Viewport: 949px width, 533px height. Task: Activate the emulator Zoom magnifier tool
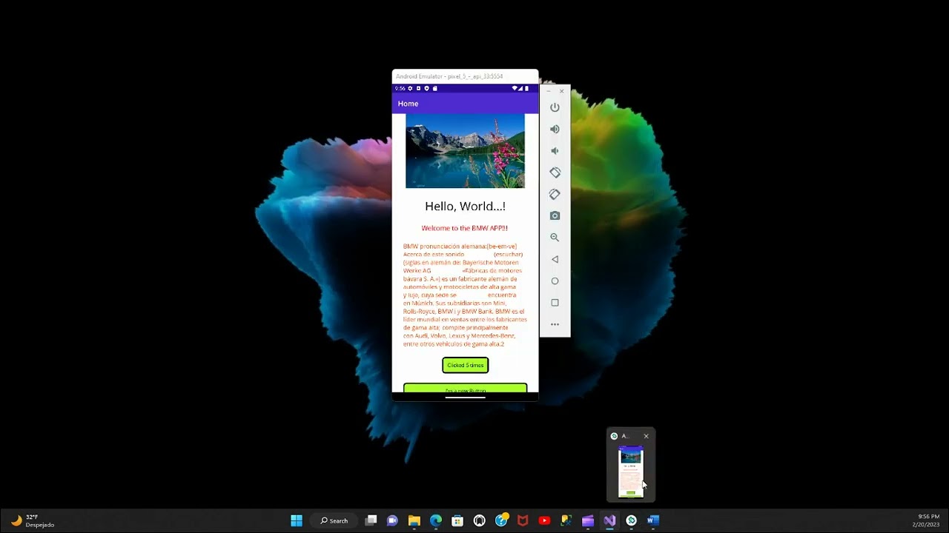[555, 238]
